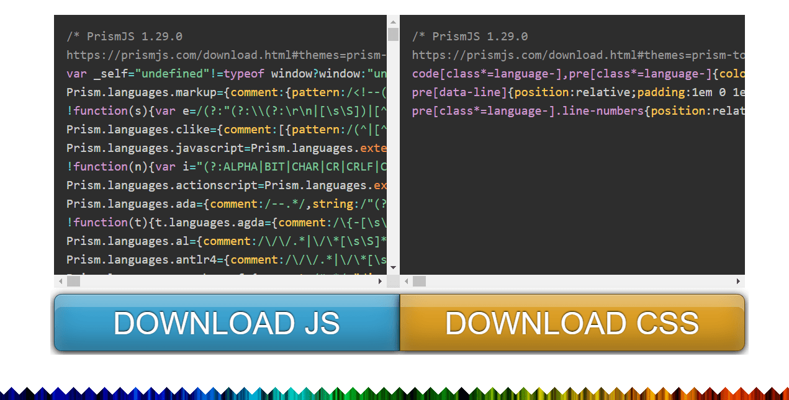This screenshot has width=789, height=400.
Task: Click the PrismJS 1.29.0 comment in CSS pane
Action: click(x=470, y=37)
